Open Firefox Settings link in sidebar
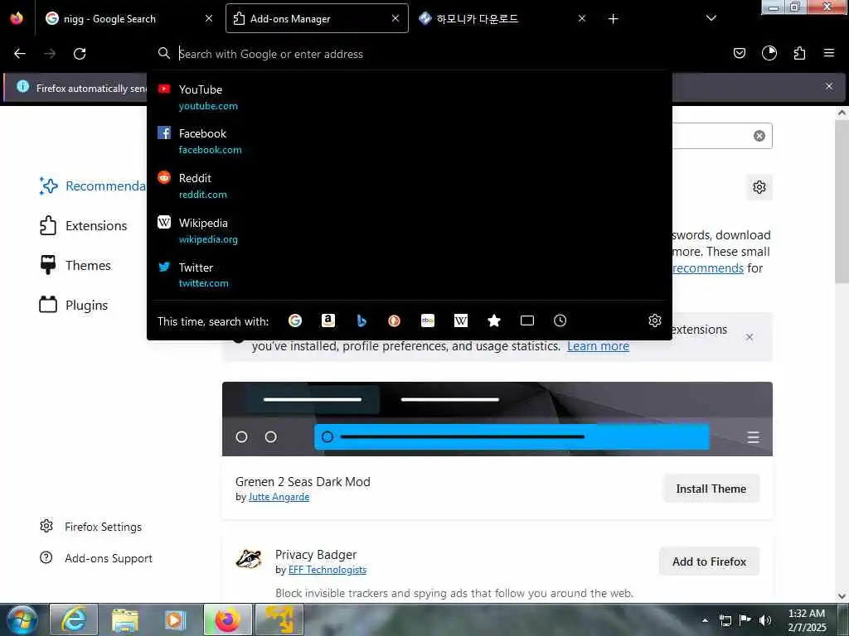The image size is (849, 636). 90,527
